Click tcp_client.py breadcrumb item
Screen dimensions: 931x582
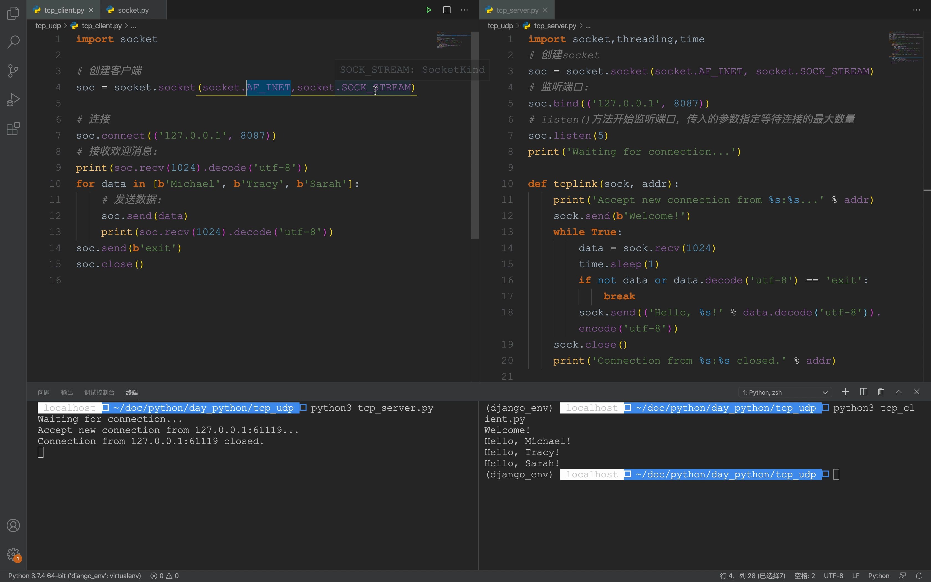click(x=102, y=26)
